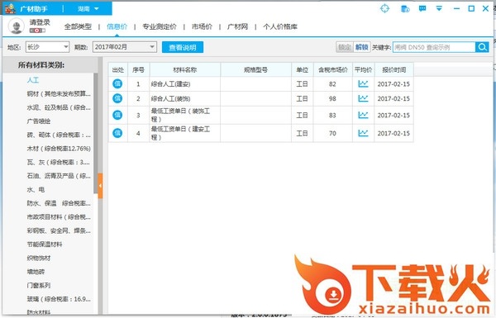Select 木材 category
Viewport: 496px width, 318px height.
59,149
